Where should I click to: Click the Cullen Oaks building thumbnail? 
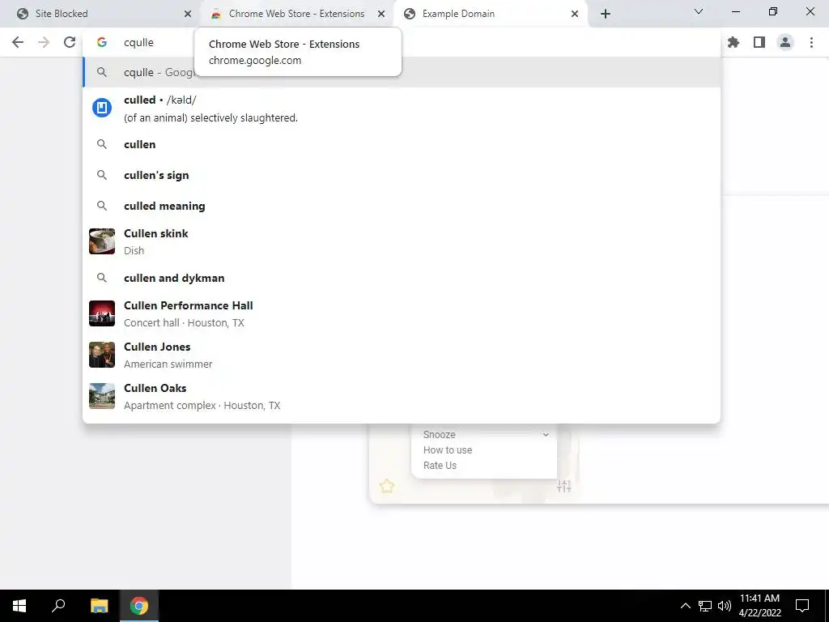click(x=102, y=396)
